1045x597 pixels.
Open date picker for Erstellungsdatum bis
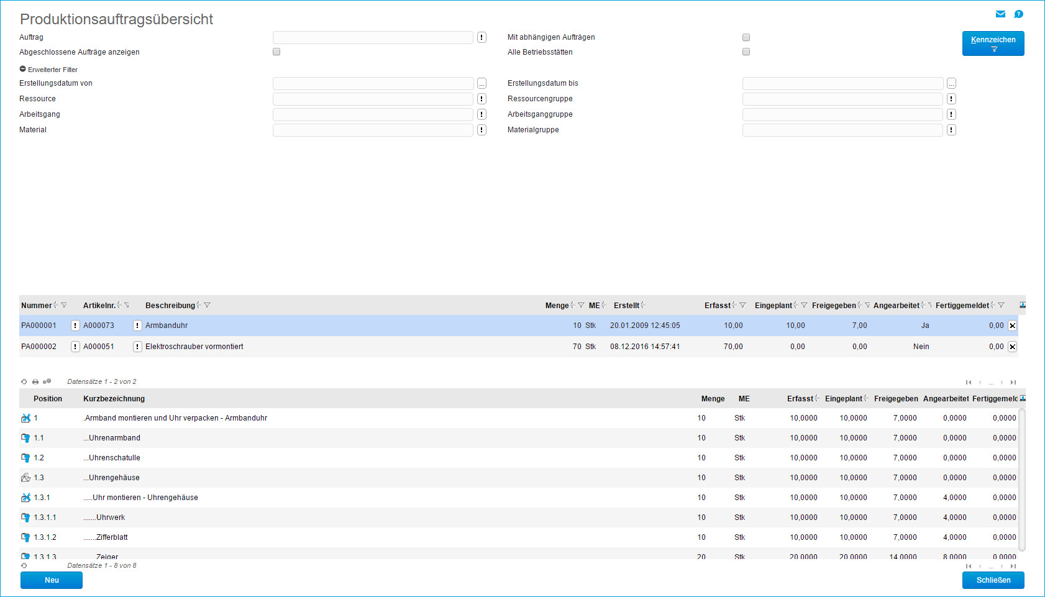tap(951, 83)
